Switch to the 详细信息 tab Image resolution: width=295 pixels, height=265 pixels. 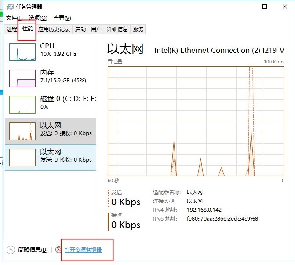click(x=117, y=29)
